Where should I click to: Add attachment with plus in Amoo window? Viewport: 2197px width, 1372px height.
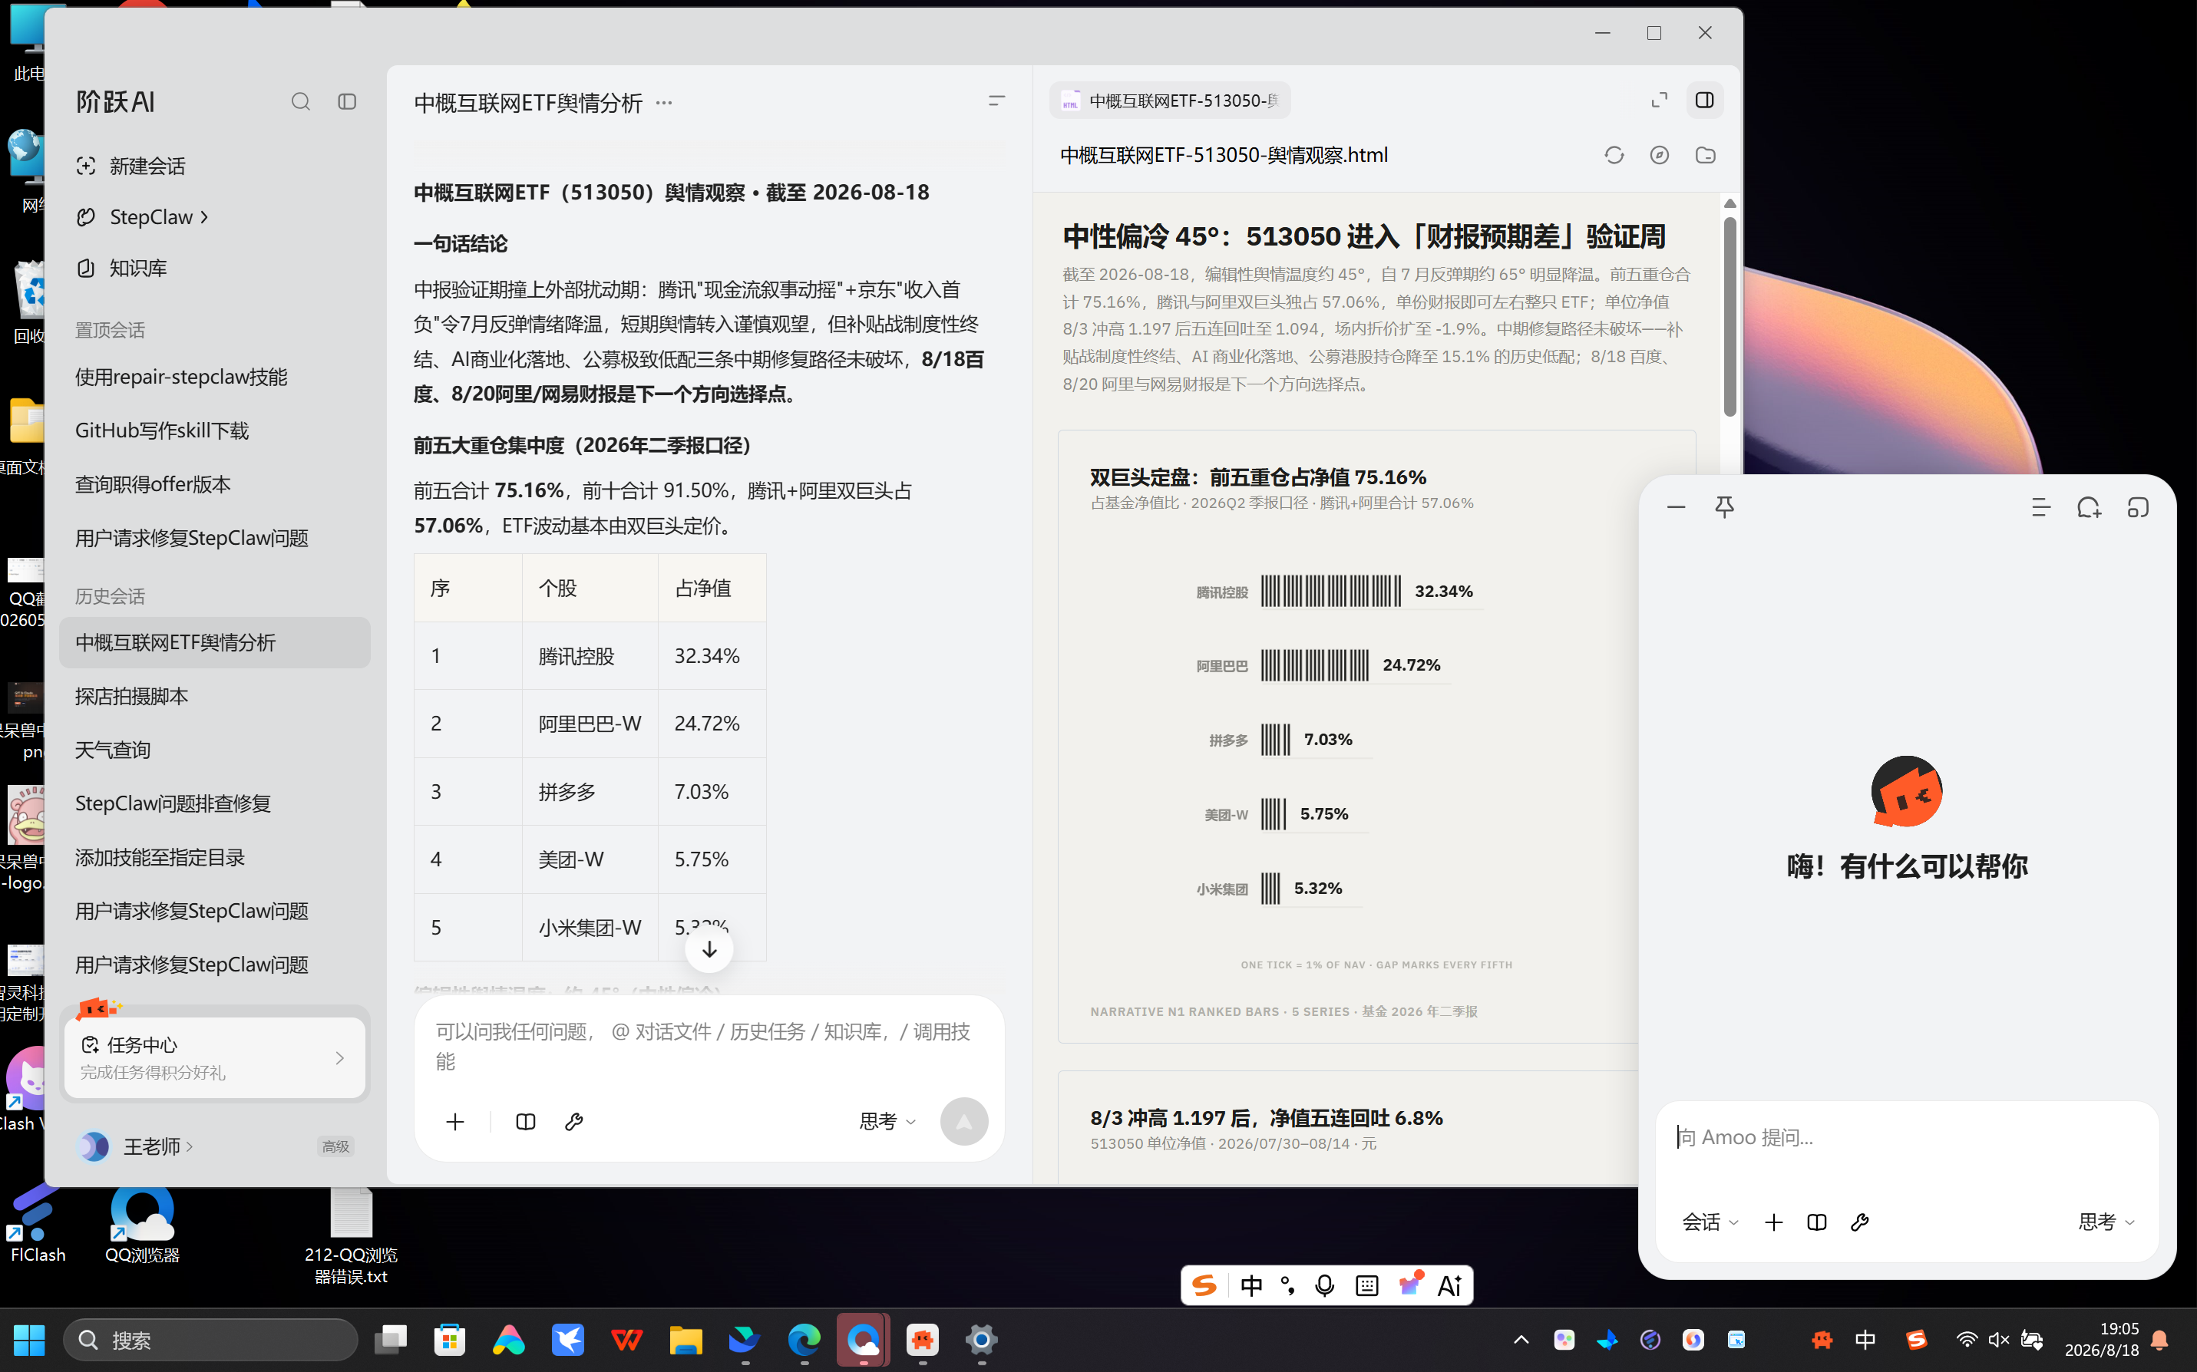click(1773, 1222)
